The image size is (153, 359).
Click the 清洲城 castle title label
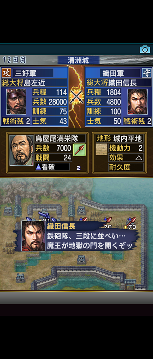point(78,61)
